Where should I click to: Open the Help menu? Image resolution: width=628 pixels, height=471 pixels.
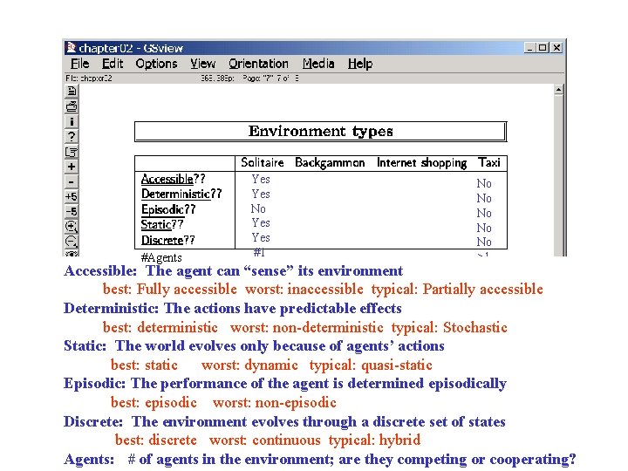pyautogui.click(x=360, y=64)
